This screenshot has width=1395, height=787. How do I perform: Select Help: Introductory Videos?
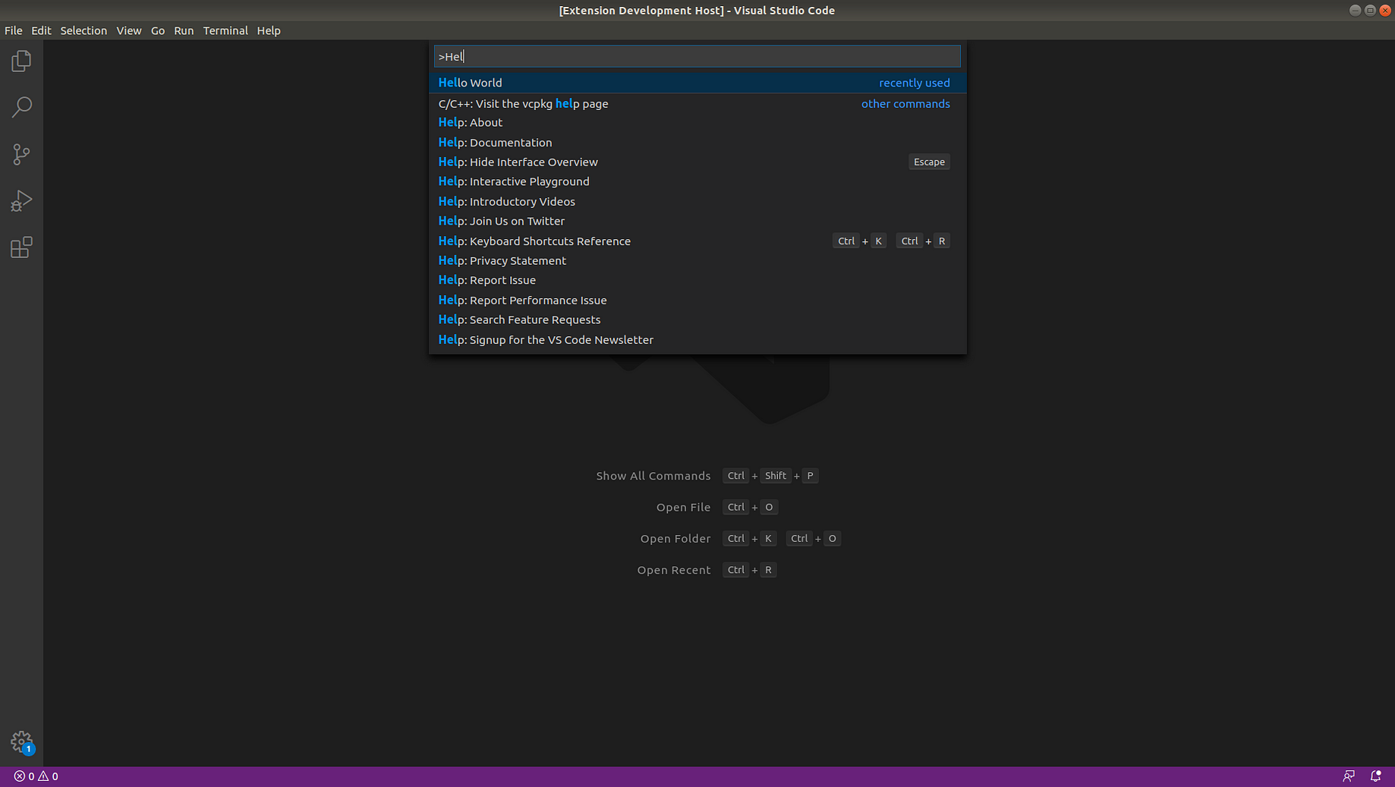(697, 201)
